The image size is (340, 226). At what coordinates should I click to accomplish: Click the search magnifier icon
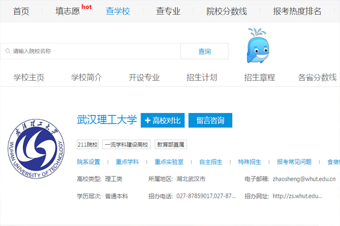coord(8,51)
